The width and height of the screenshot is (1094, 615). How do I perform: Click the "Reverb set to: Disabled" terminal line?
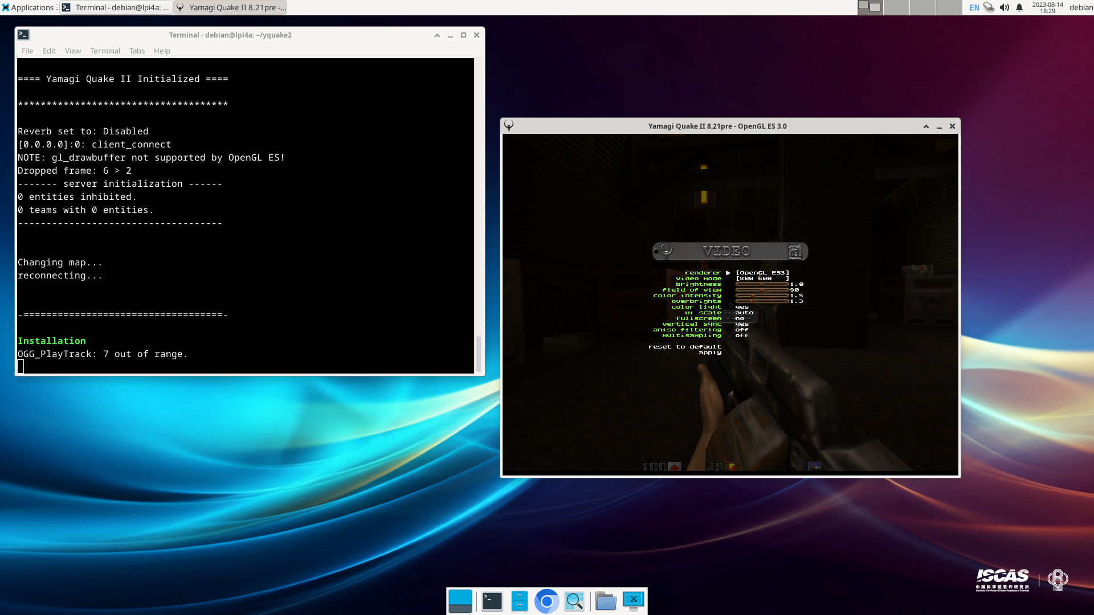click(x=83, y=131)
